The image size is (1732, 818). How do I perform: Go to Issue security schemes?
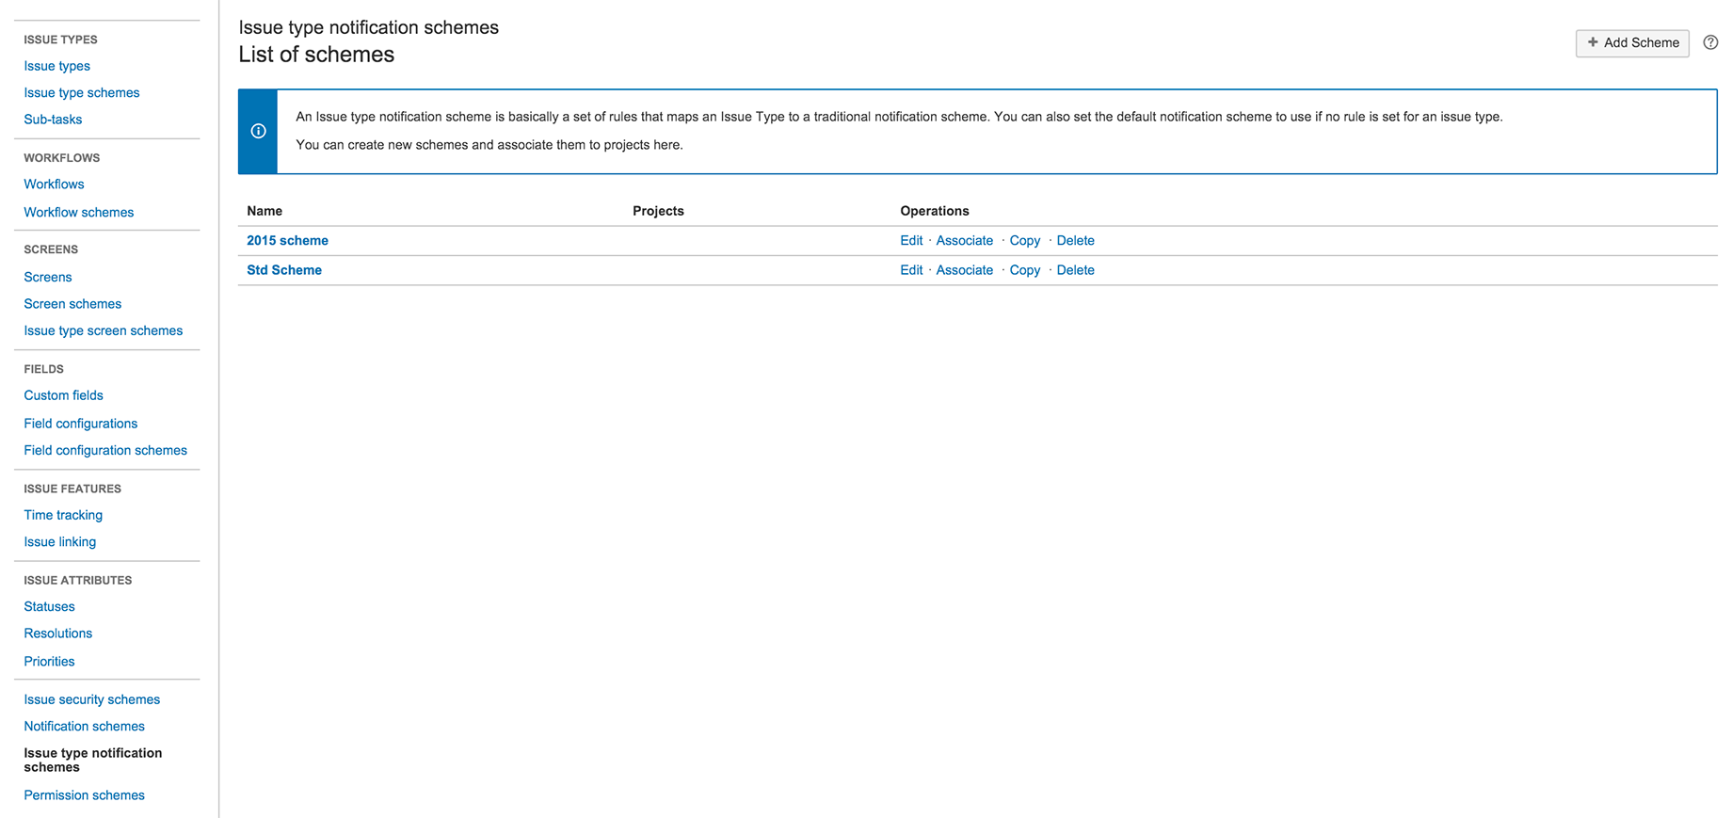(91, 699)
